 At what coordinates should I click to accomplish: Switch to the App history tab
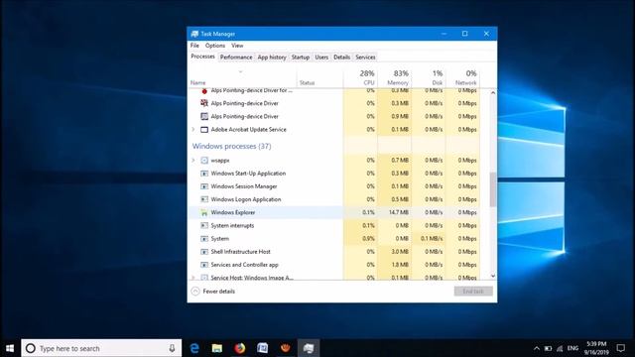point(272,58)
